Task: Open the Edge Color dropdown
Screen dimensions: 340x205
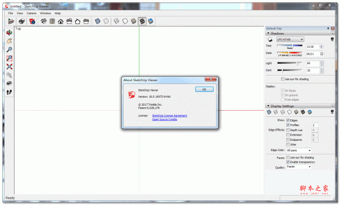Action: 299,150
